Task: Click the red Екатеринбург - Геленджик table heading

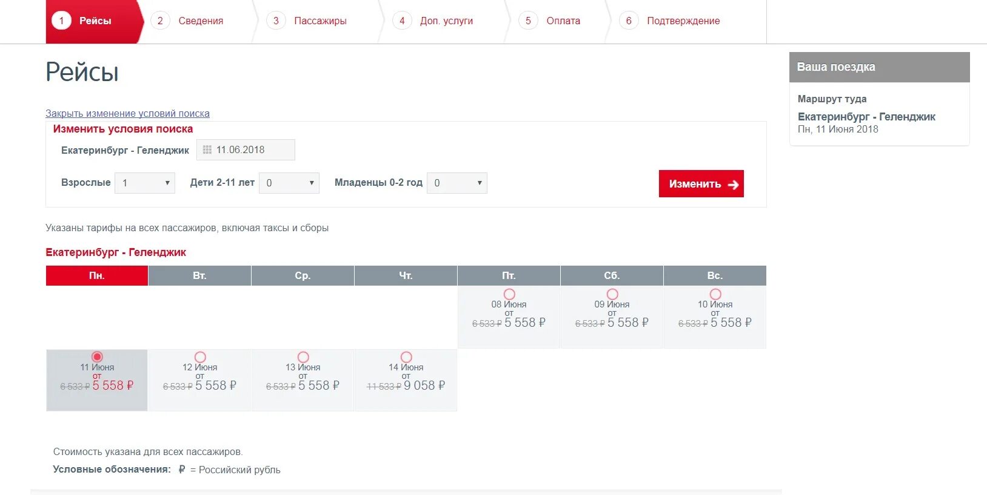Action: (116, 252)
